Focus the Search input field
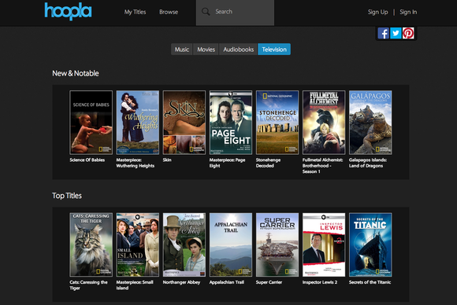The height and width of the screenshot is (305, 457). (x=235, y=13)
